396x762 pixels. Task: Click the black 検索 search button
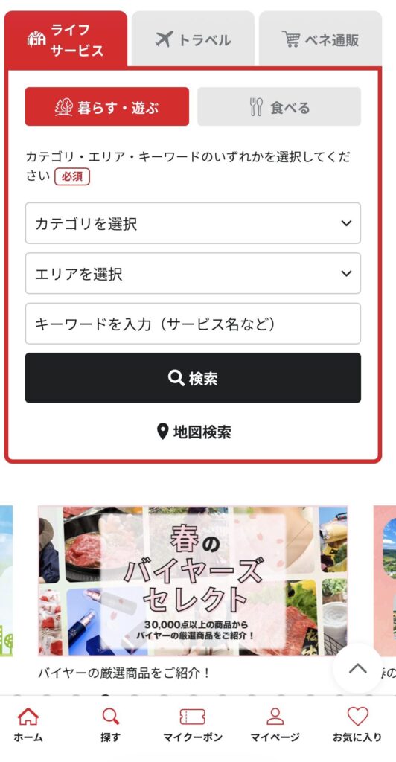tap(193, 378)
